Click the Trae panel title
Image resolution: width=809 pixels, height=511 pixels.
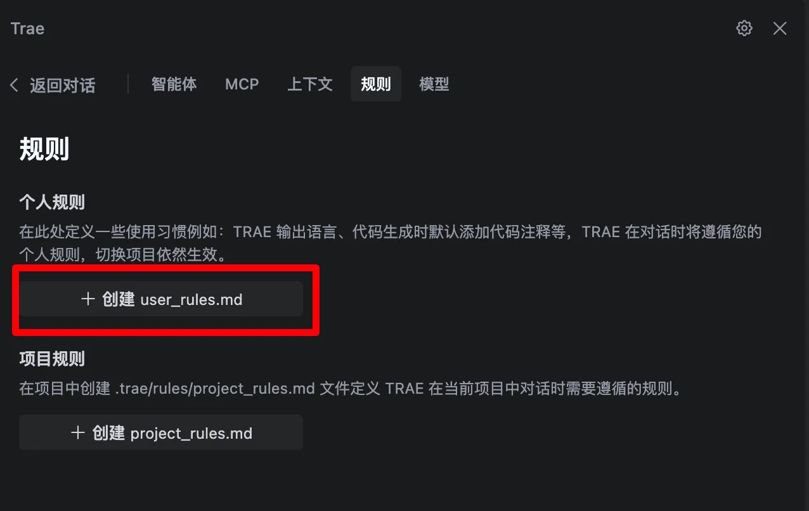coord(27,29)
